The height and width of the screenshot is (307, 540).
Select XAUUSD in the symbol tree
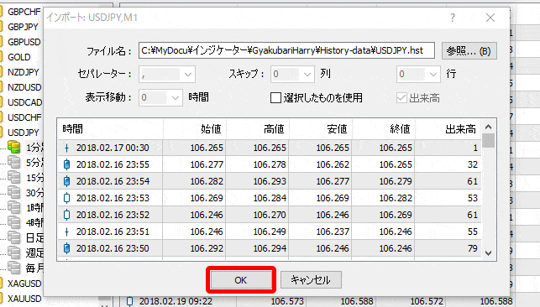[24, 299]
